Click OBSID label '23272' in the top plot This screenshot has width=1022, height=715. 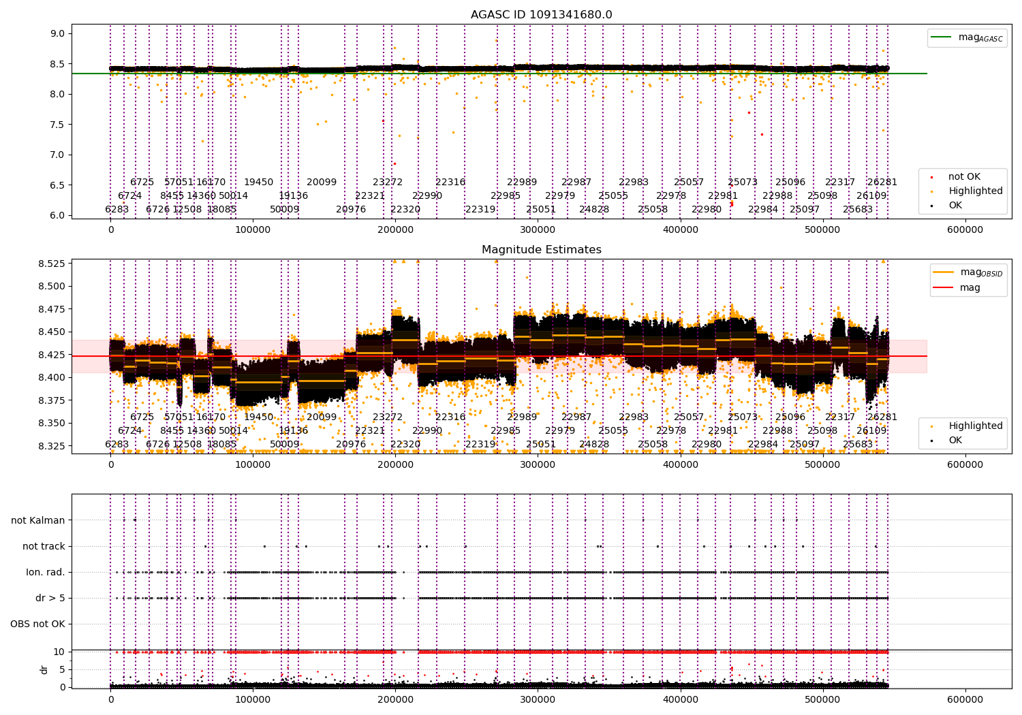click(388, 182)
